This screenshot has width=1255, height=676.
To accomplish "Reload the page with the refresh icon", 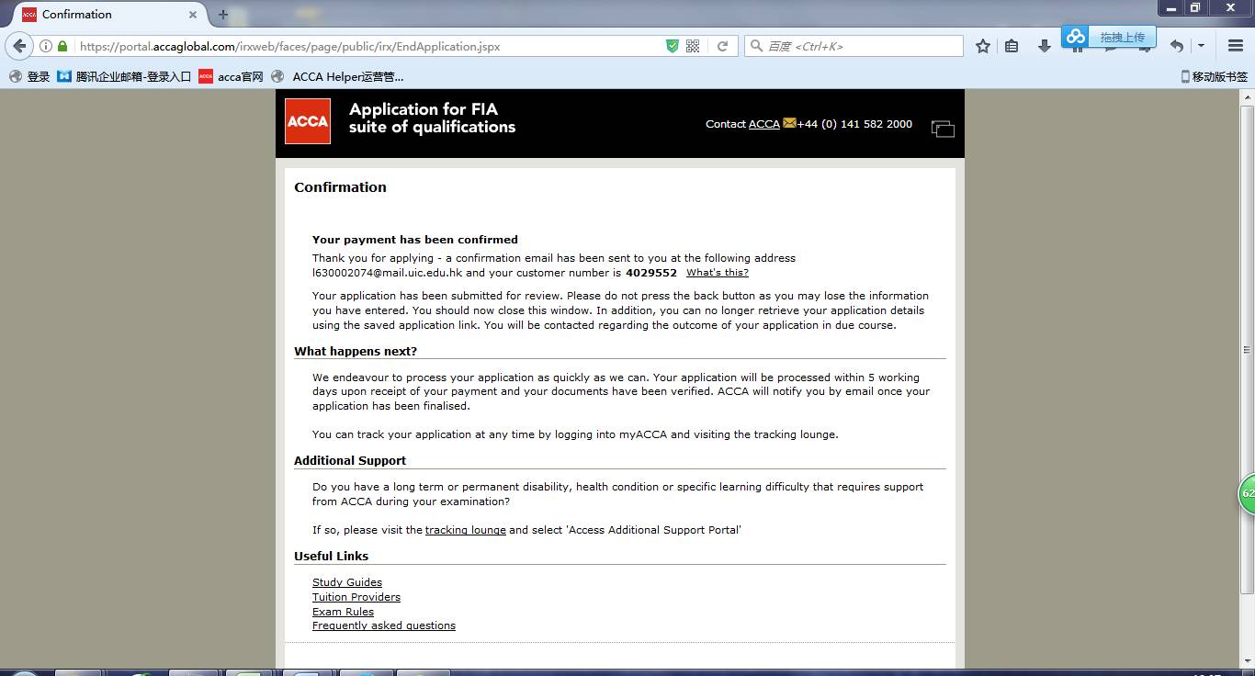I will 723,46.
